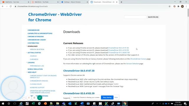The width and height of the screenshot is (189, 106).
Task: Bookmark this page with the star icon
Action: 170,6
